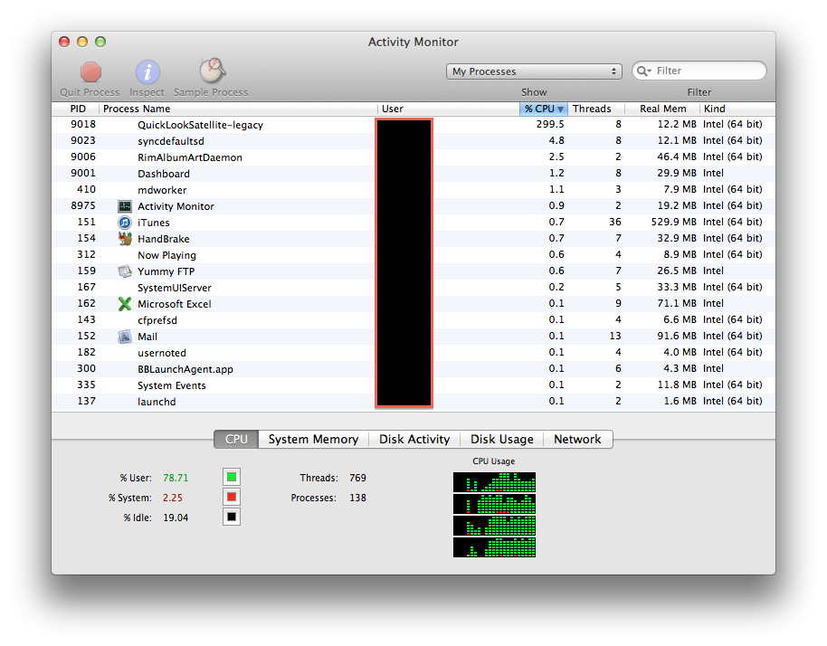The height and width of the screenshot is (646, 827).
Task: Click the 91.6 MB memory value
Action: click(677, 336)
